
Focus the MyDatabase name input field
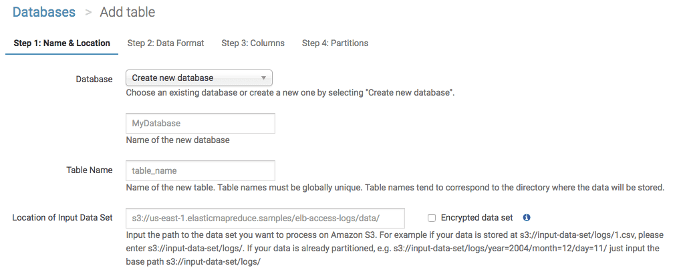200,124
